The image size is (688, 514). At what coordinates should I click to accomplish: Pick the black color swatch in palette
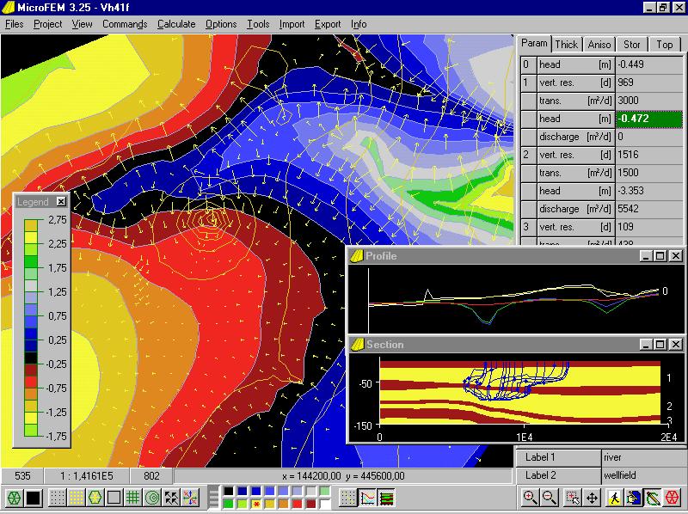pyautogui.click(x=228, y=491)
